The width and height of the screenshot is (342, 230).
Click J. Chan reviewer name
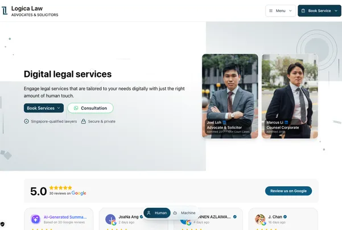[275, 217]
